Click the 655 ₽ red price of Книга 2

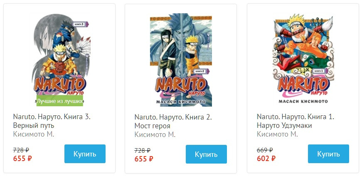coord(144,159)
